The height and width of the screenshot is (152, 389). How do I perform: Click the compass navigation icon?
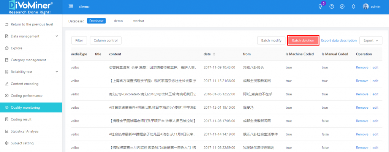coord(342,6)
